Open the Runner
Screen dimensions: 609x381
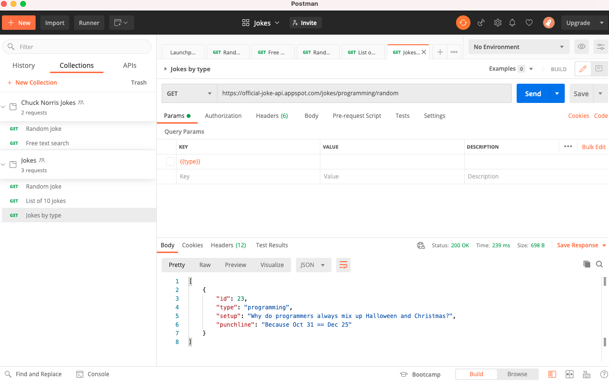click(x=89, y=23)
